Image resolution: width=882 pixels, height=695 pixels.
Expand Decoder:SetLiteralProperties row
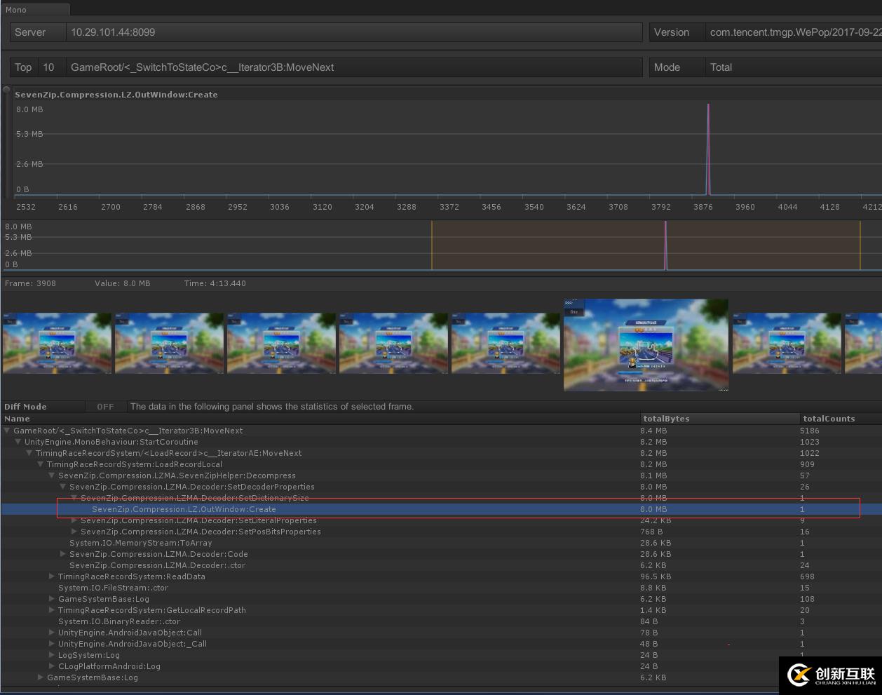[x=74, y=520]
